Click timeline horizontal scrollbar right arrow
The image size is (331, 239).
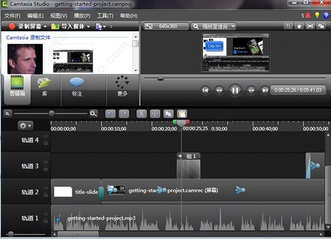tap(321, 234)
